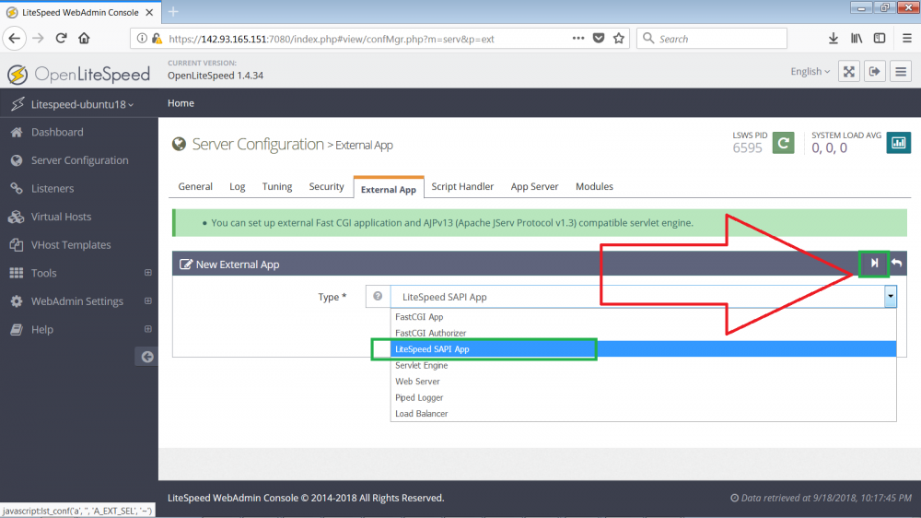Expand the Tools sidebar submenu

tap(148, 272)
